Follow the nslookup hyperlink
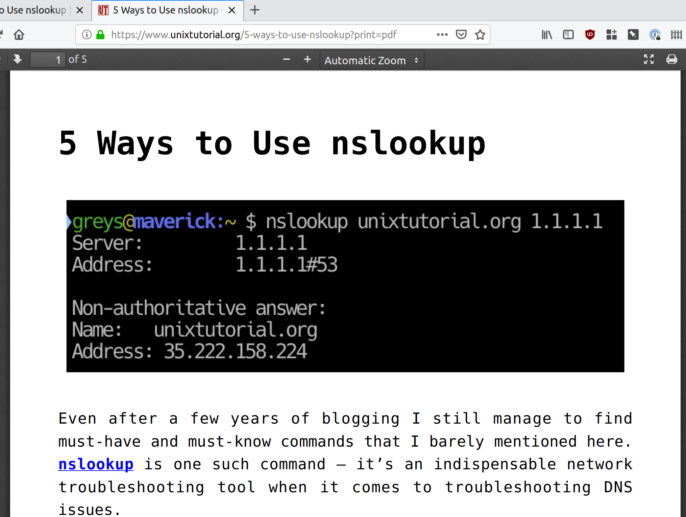Screen dimensions: 686x517 pyautogui.click(x=96, y=464)
